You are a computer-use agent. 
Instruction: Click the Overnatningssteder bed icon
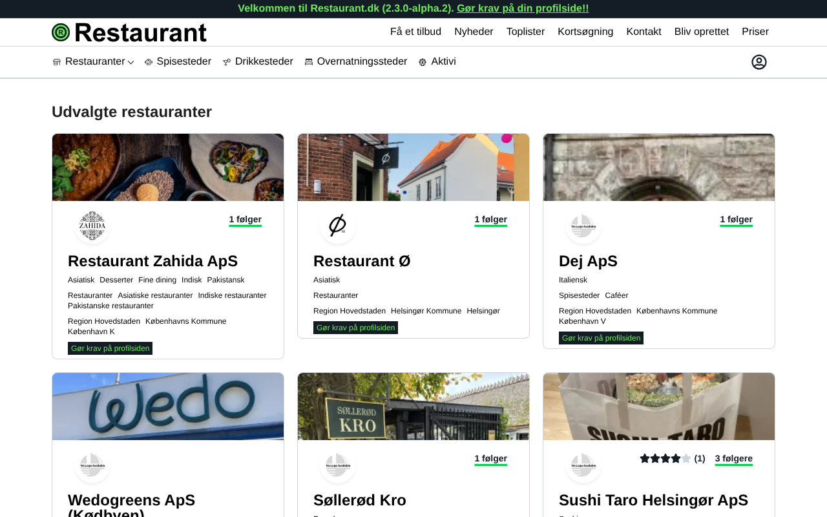pyautogui.click(x=309, y=62)
